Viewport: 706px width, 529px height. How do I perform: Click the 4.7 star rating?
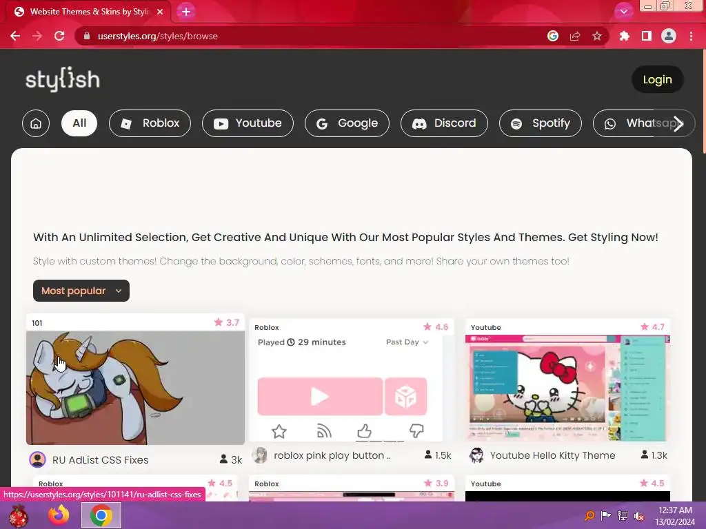point(652,327)
